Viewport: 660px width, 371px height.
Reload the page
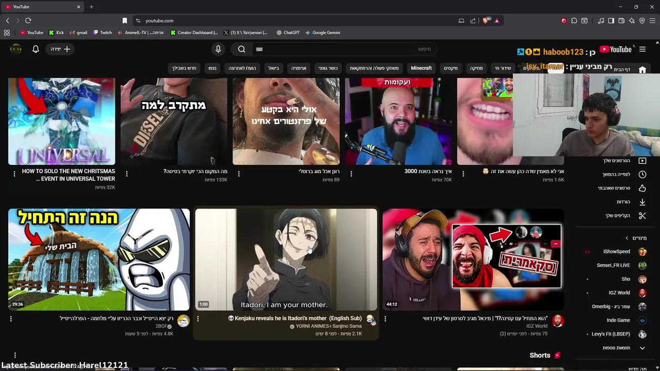coord(28,21)
